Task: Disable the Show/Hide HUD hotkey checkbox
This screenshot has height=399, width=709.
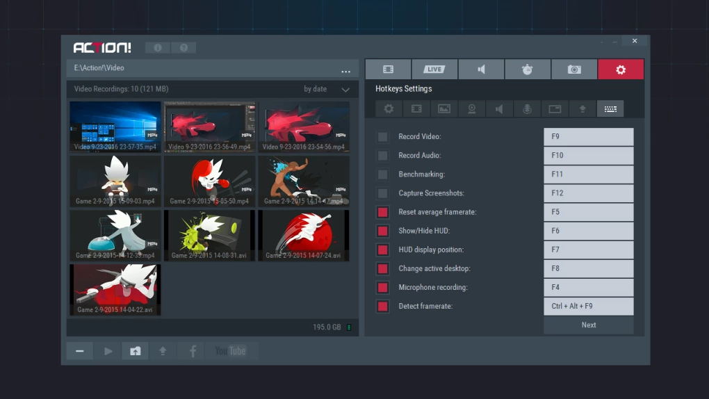Action: tap(382, 231)
